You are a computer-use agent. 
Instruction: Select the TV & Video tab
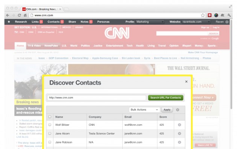34,46
